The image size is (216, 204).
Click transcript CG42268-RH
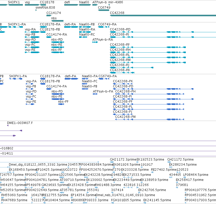(120, 50)
